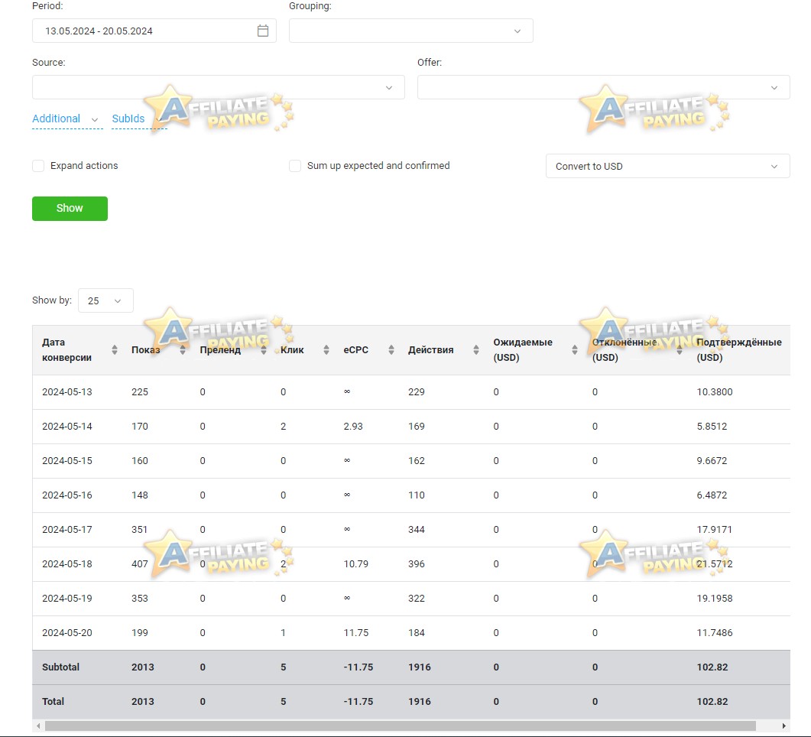Sort by Преленд column arrows
Viewport: 811px width, 737px height.
click(x=263, y=350)
